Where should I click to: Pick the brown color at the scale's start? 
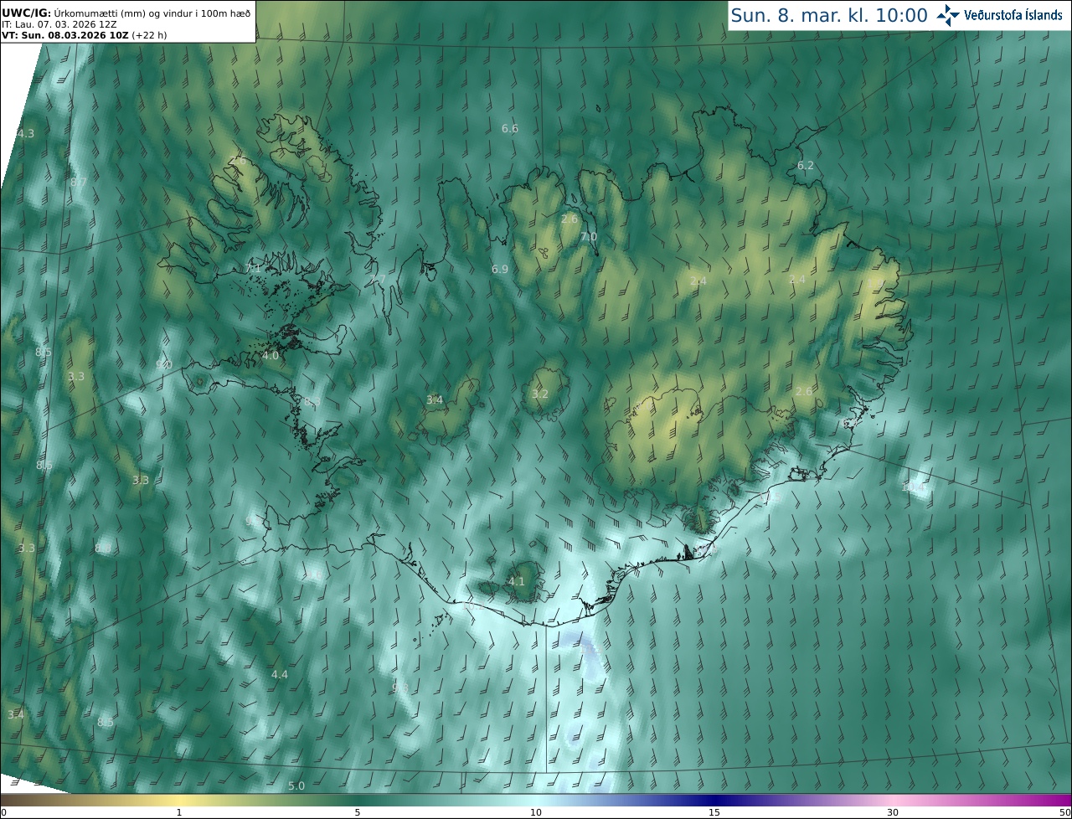[x=7, y=800]
